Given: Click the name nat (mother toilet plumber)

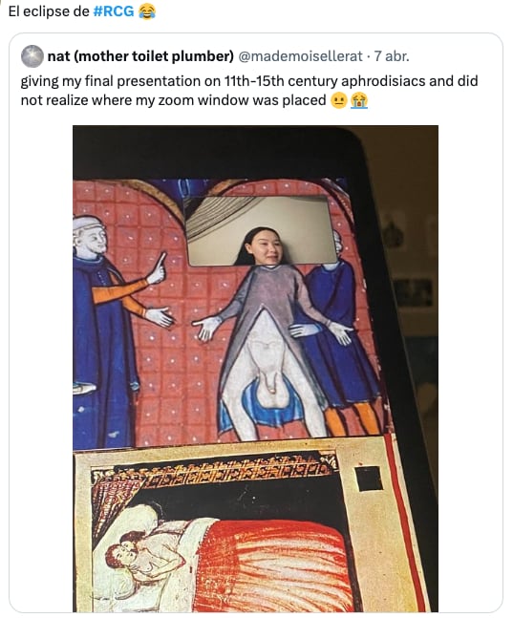Looking at the screenshot, I should click(x=140, y=56).
